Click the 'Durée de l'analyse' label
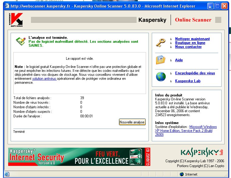 [27, 116]
